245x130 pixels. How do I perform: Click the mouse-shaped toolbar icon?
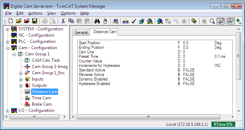tap(105, 21)
